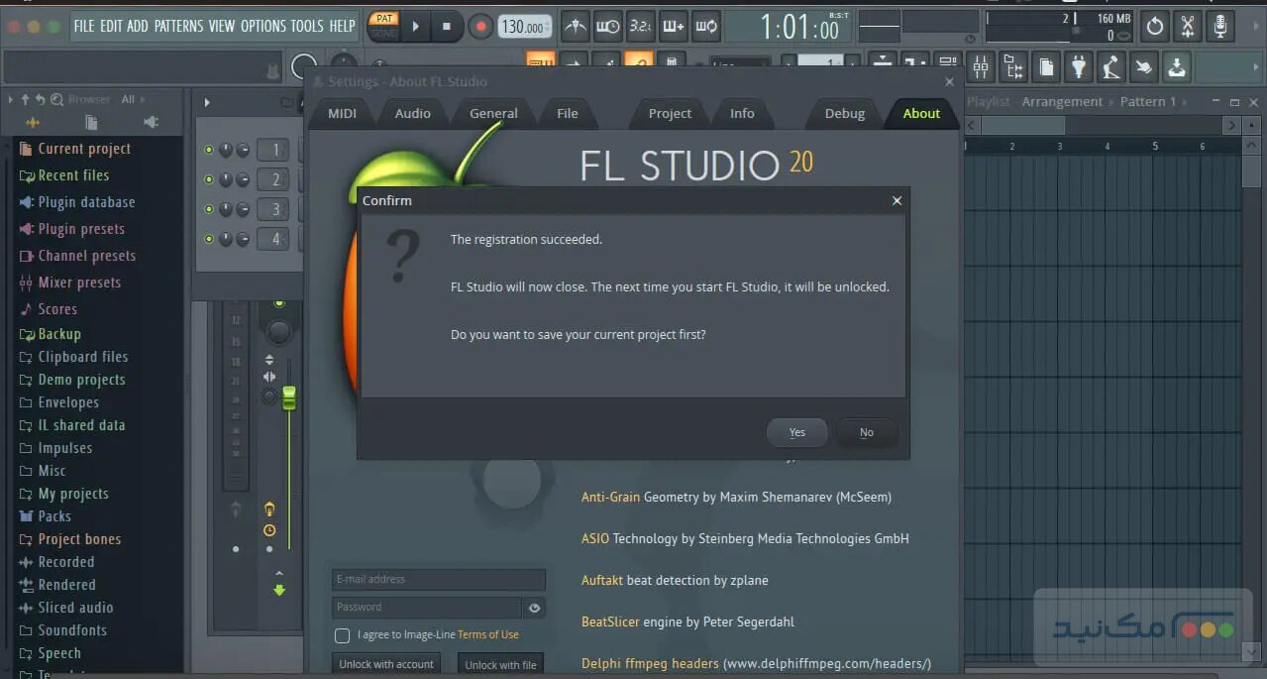The height and width of the screenshot is (679, 1267).
Task: Toggle password visibility eye icon
Action: tap(534, 607)
